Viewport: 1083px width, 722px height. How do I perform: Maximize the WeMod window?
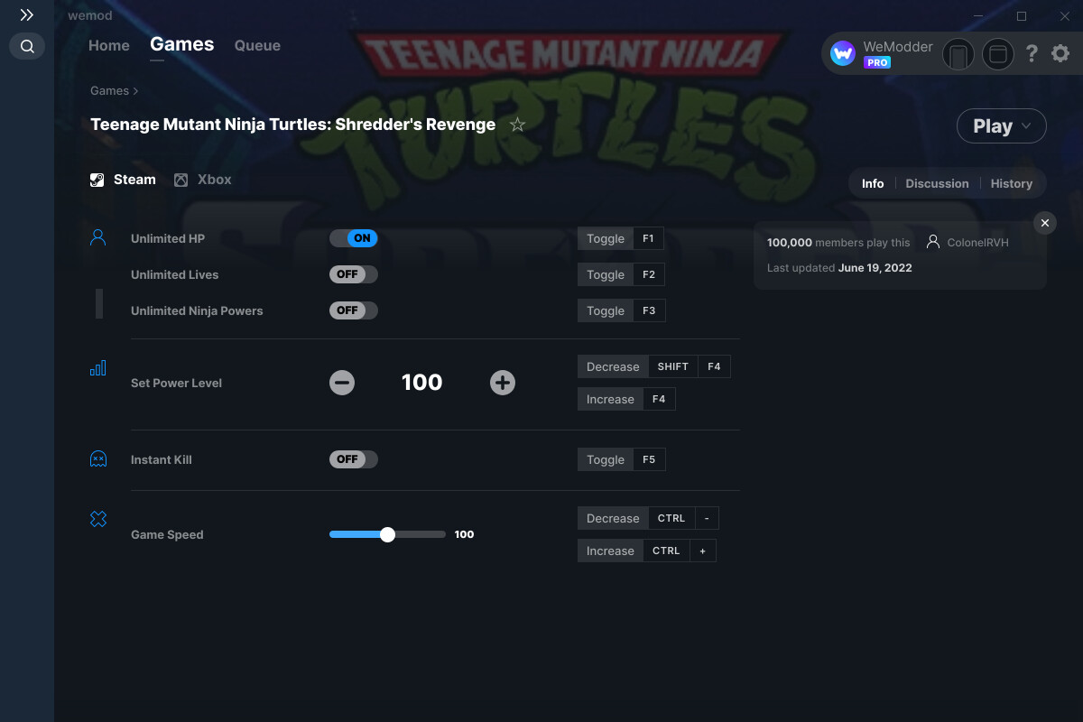1022,16
